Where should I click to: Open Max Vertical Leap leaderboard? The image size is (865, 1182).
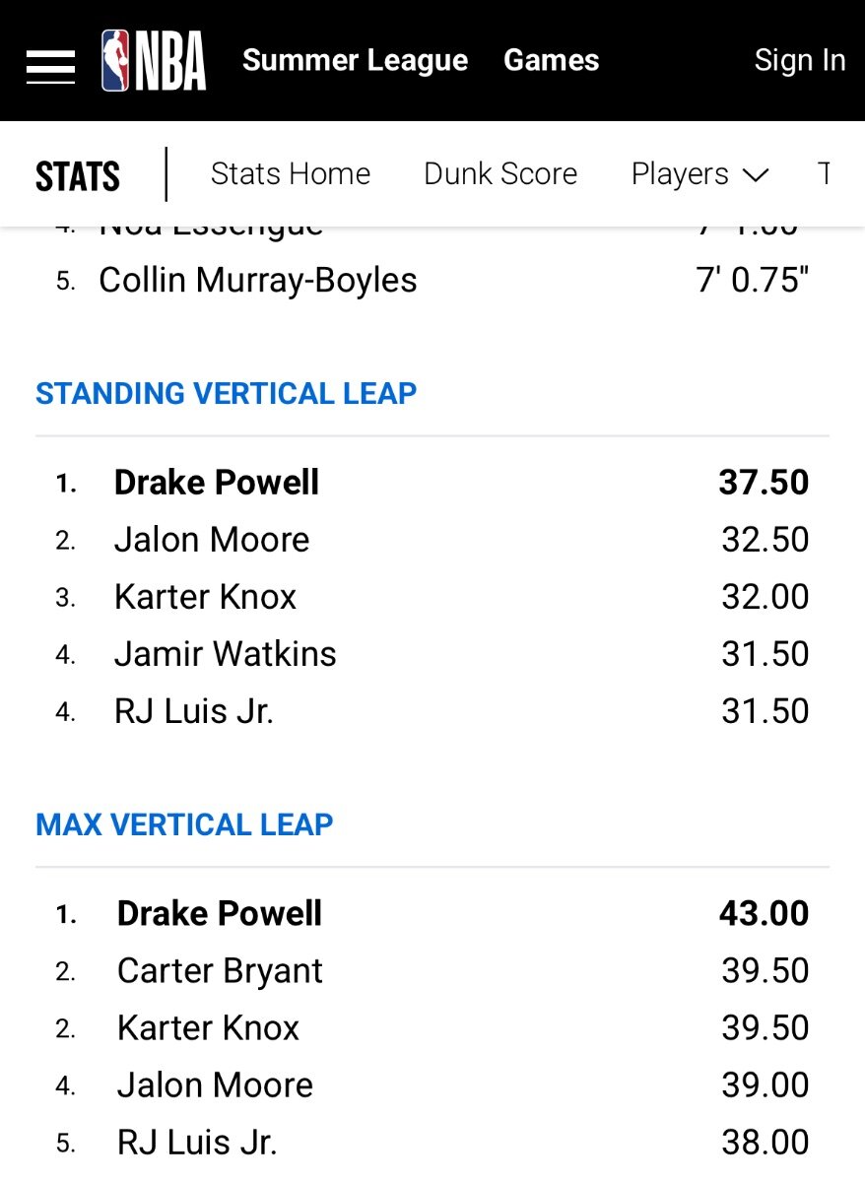tap(184, 824)
